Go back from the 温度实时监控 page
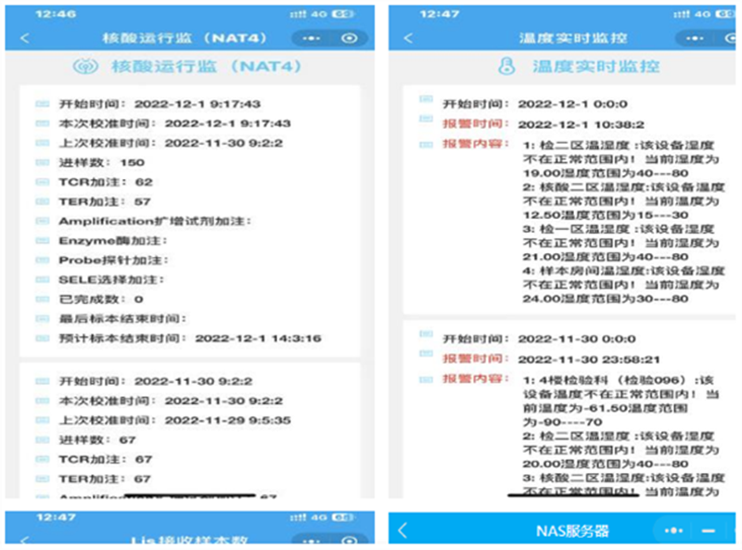This screenshot has height=550, width=742. coord(408,38)
